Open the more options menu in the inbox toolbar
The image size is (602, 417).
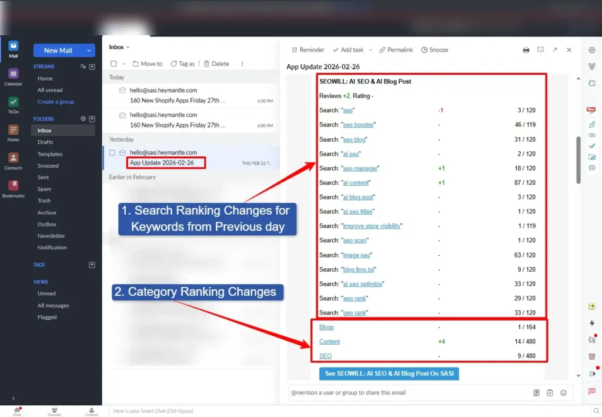(x=242, y=64)
